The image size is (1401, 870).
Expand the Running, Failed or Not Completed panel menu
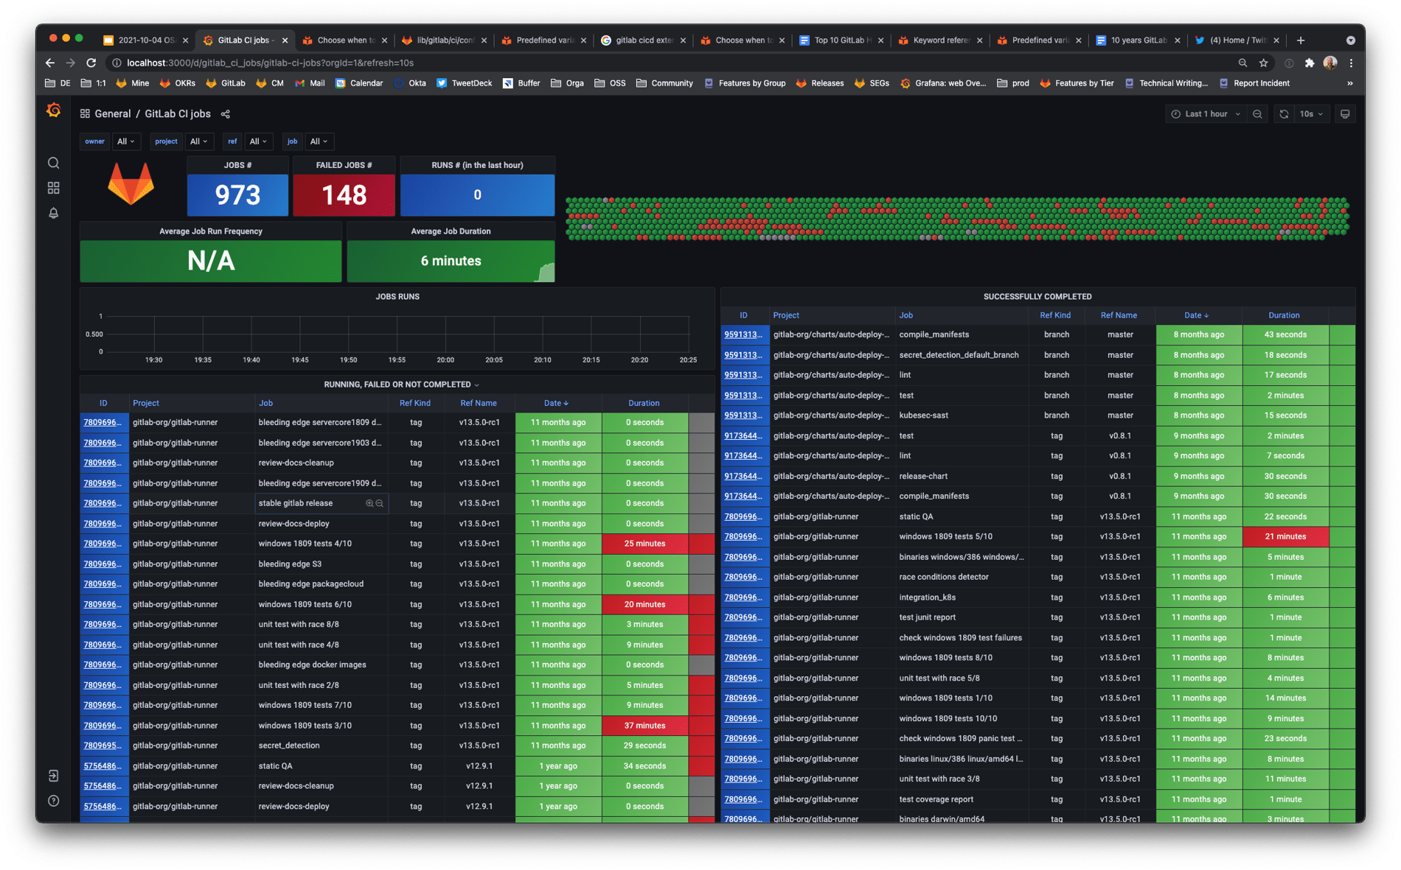coord(477,385)
